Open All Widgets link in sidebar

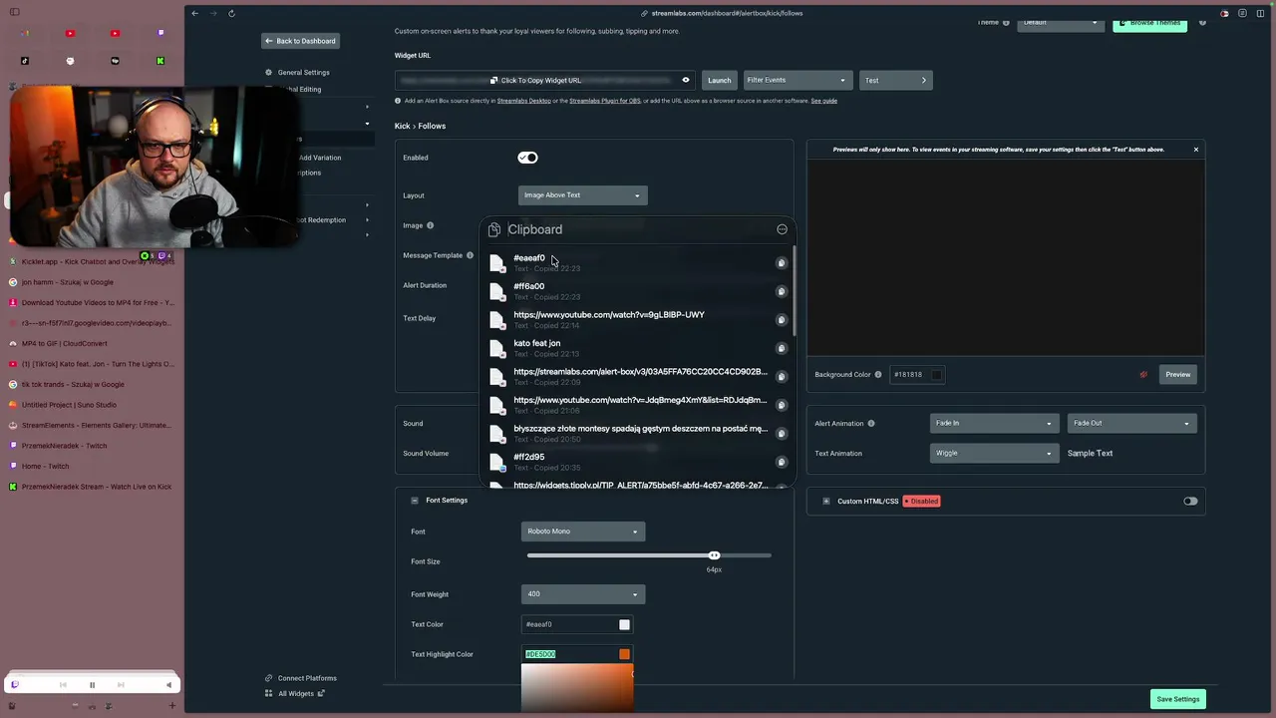(x=296, y=693)
